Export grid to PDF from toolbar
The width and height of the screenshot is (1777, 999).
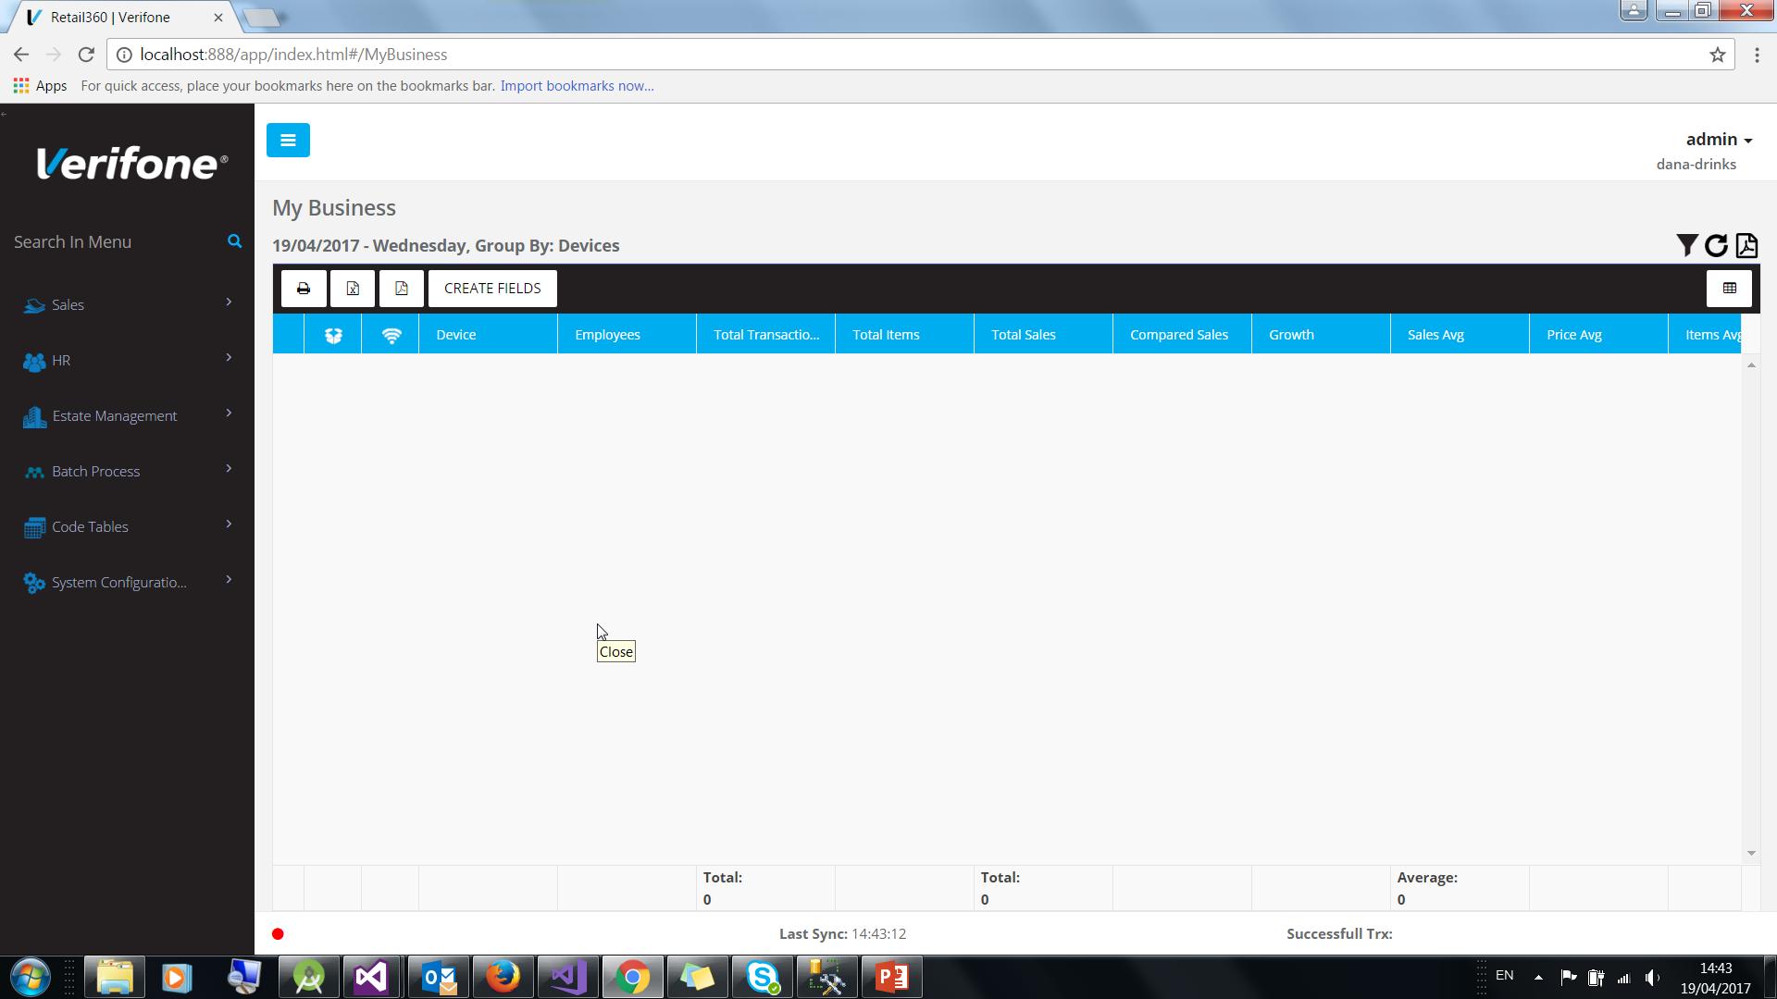point(401,289)
